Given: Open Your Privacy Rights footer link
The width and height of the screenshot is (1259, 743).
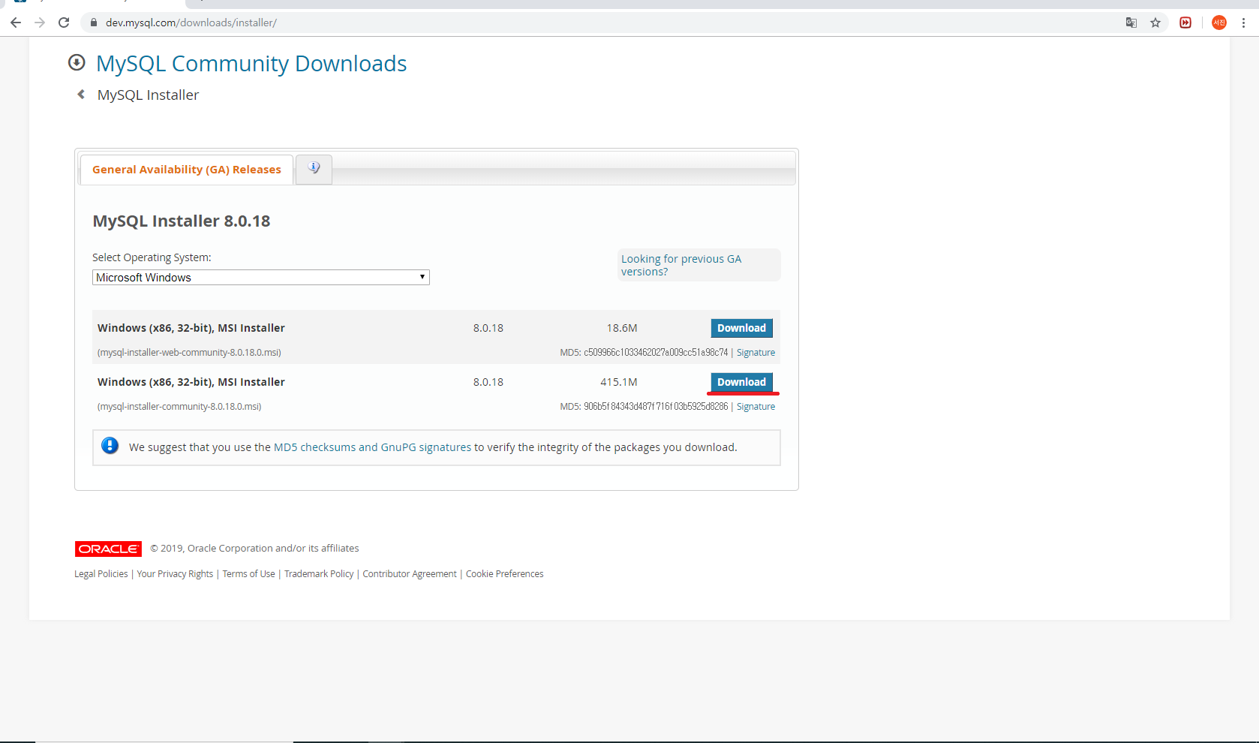Looking at the screenshot, I should pos(175,574).
